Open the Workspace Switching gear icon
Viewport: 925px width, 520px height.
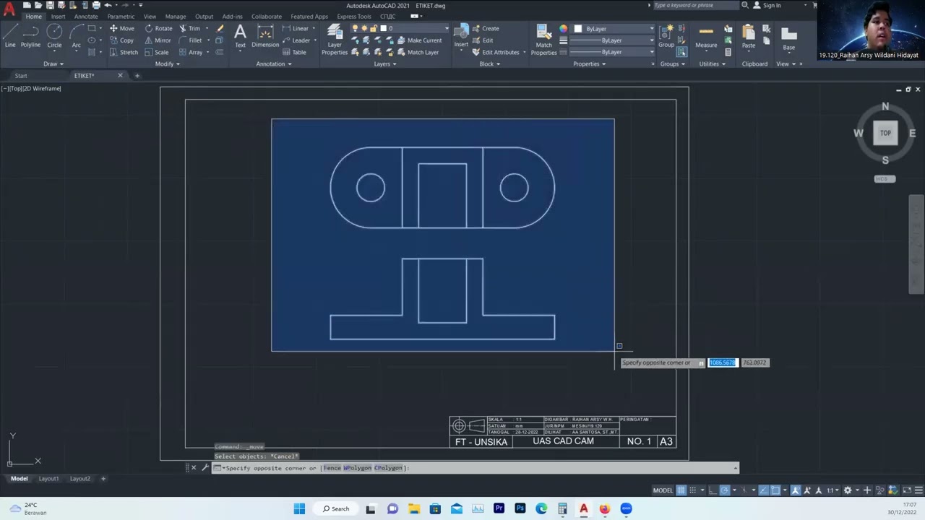[848, 490]
